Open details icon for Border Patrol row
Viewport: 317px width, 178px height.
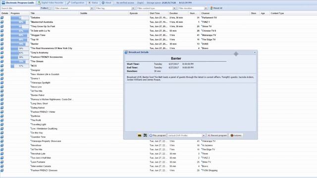pos(2,95)
